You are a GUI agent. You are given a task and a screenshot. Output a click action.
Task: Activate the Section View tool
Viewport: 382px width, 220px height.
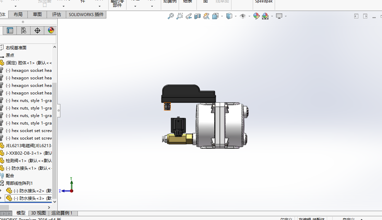(x=197, y=16)
